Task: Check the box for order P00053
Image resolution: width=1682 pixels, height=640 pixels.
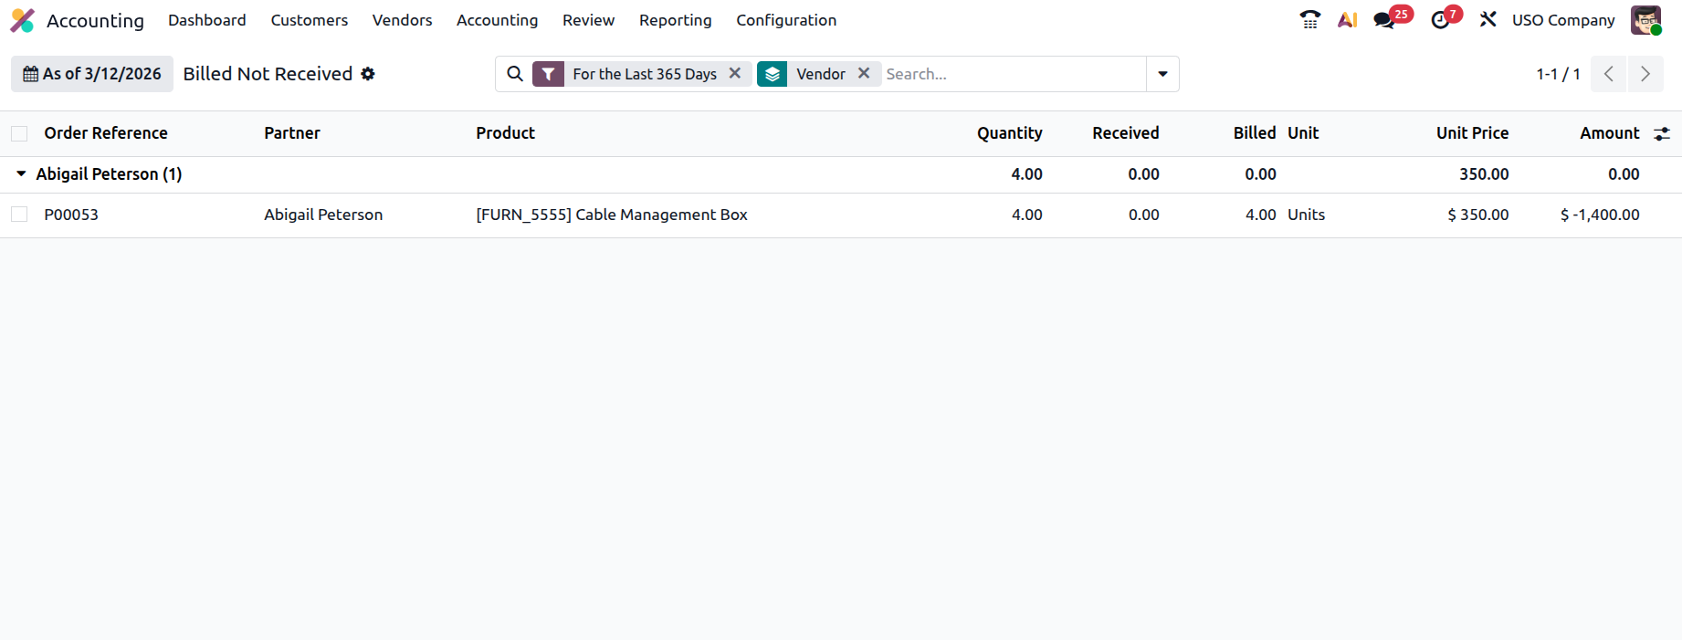Action: point(19,215)
